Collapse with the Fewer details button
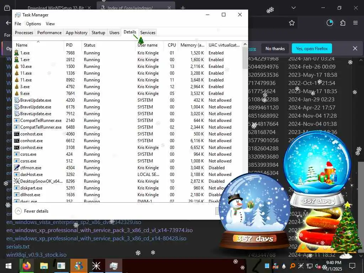This screenshot has height=273, width=364. point(32,211)
